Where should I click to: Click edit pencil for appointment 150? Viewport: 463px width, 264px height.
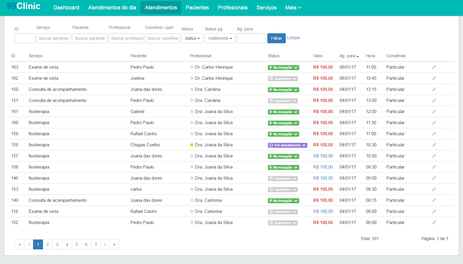[x=434, y=89]
